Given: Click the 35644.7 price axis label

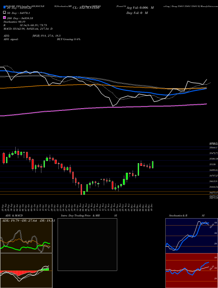Looking at the screenshot, I should click(x=214, y=147).
